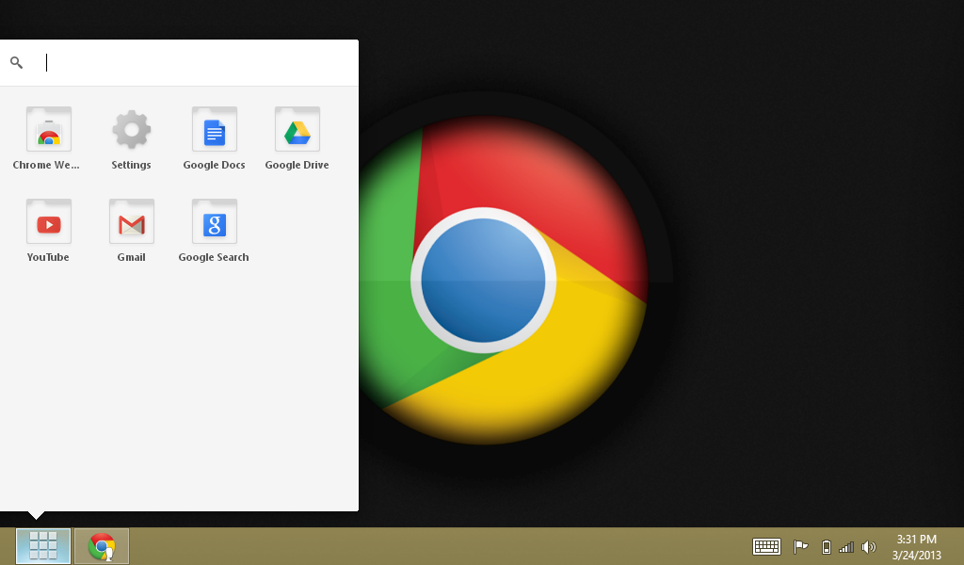Click the "Settings" label text

coord(131,165)
